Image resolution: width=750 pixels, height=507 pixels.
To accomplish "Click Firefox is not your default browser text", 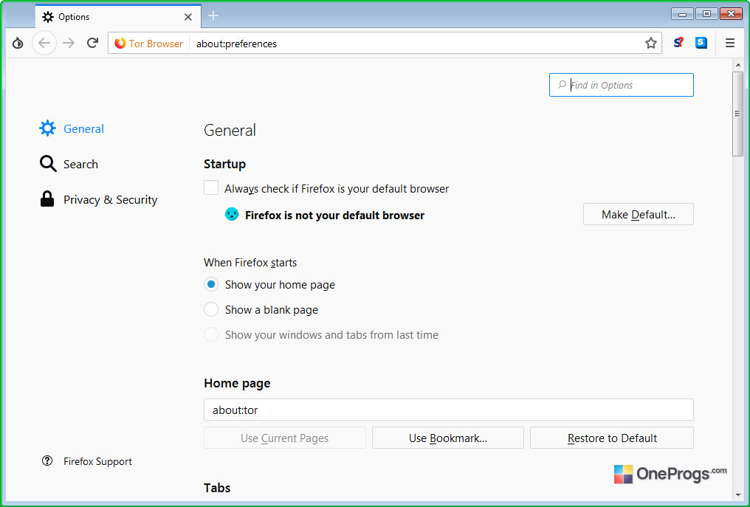I will (334, 215).
